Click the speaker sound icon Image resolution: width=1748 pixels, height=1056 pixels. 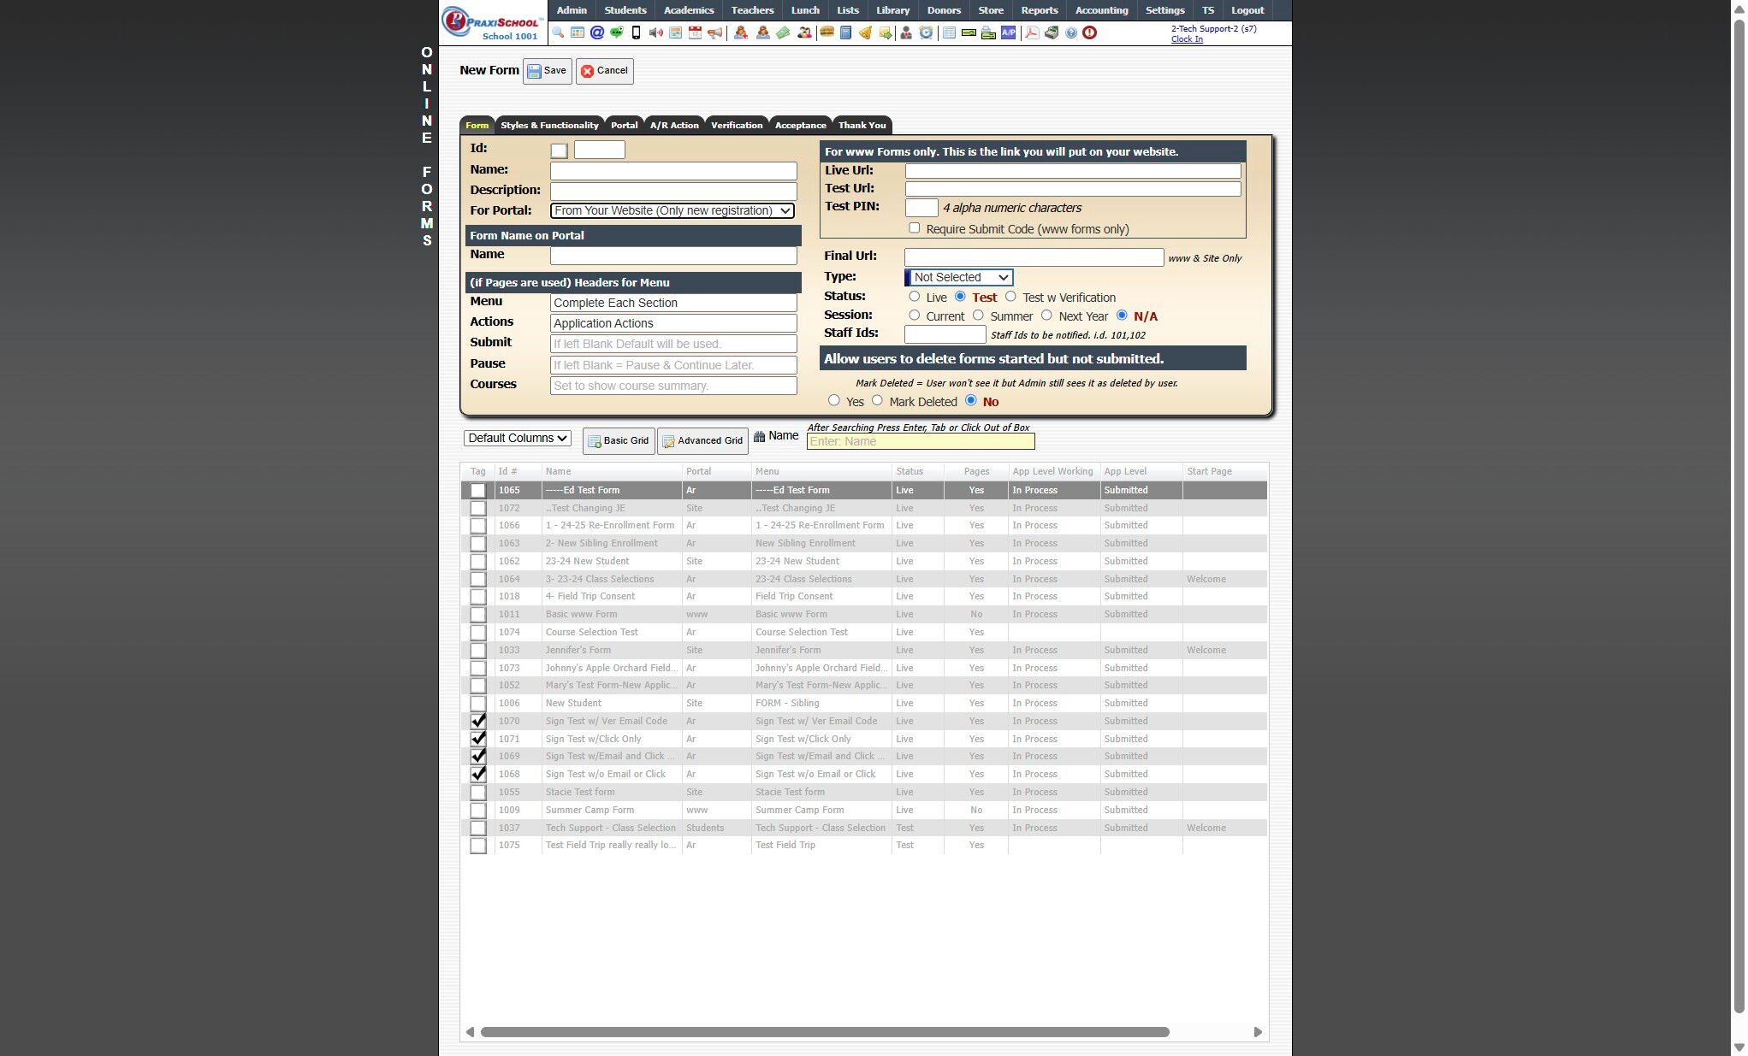pos(655,32)
